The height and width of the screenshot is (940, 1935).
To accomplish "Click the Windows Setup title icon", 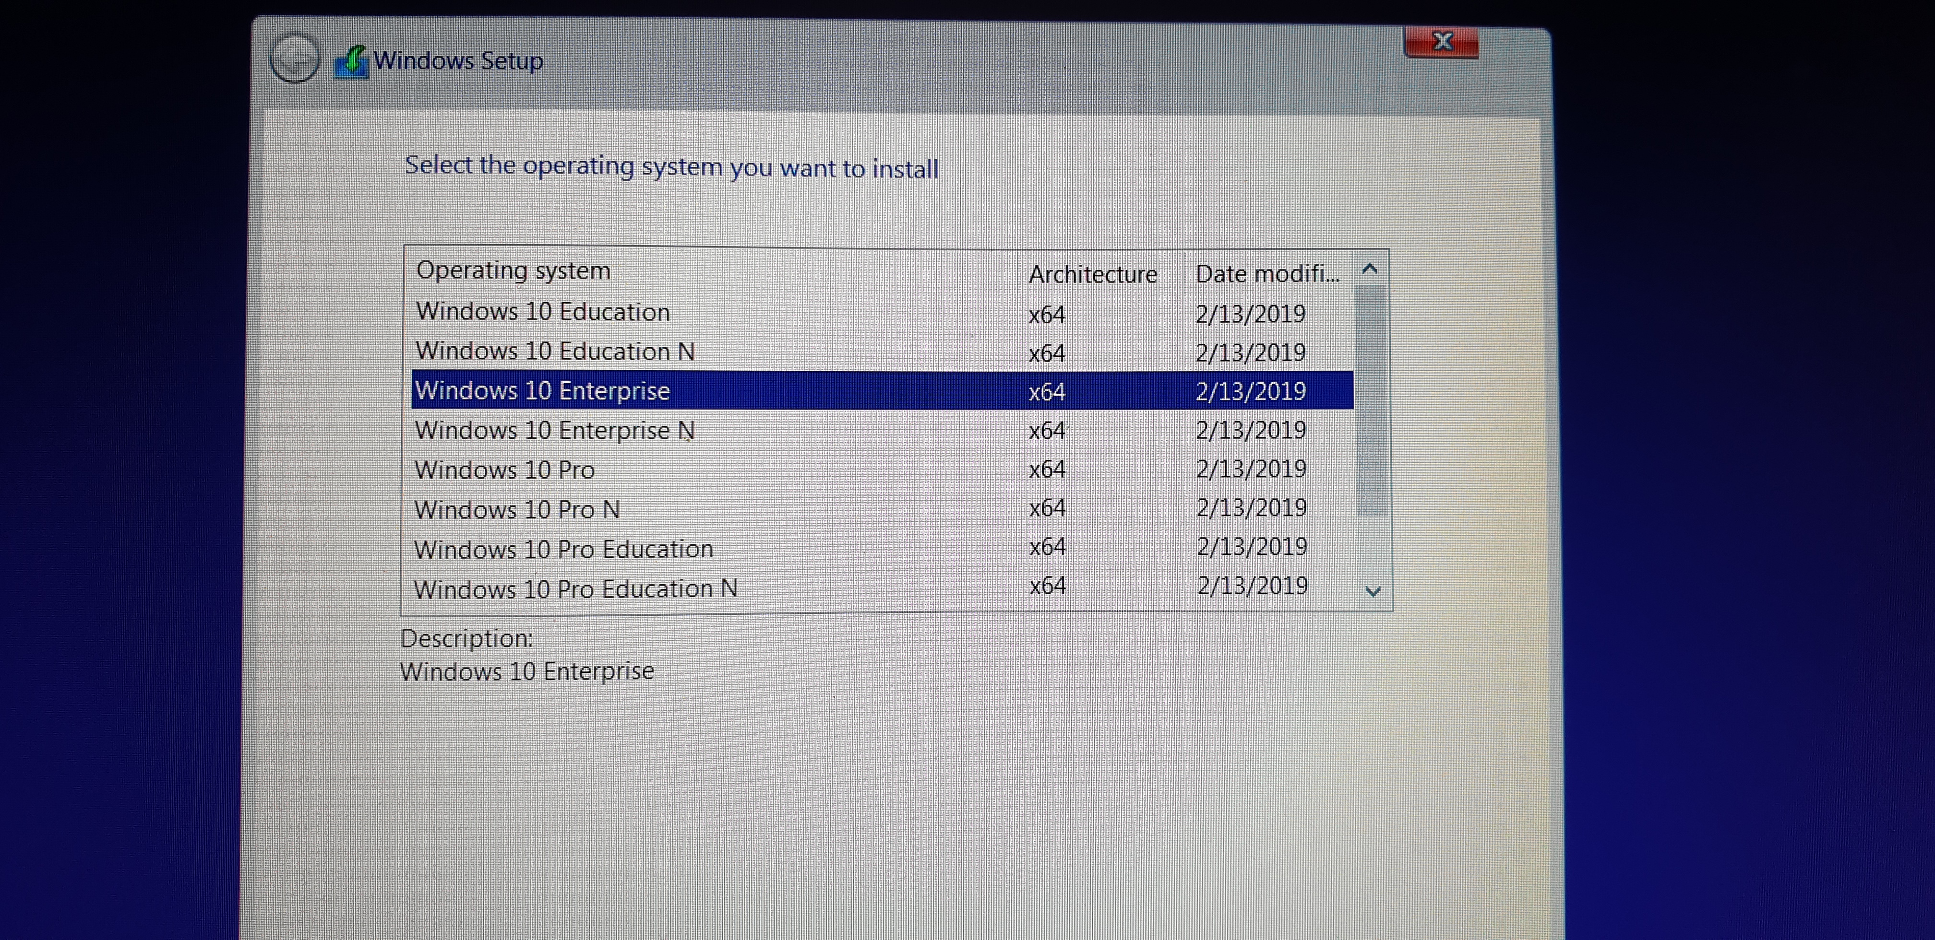I will pyautogui.click(x=352, y=61).
